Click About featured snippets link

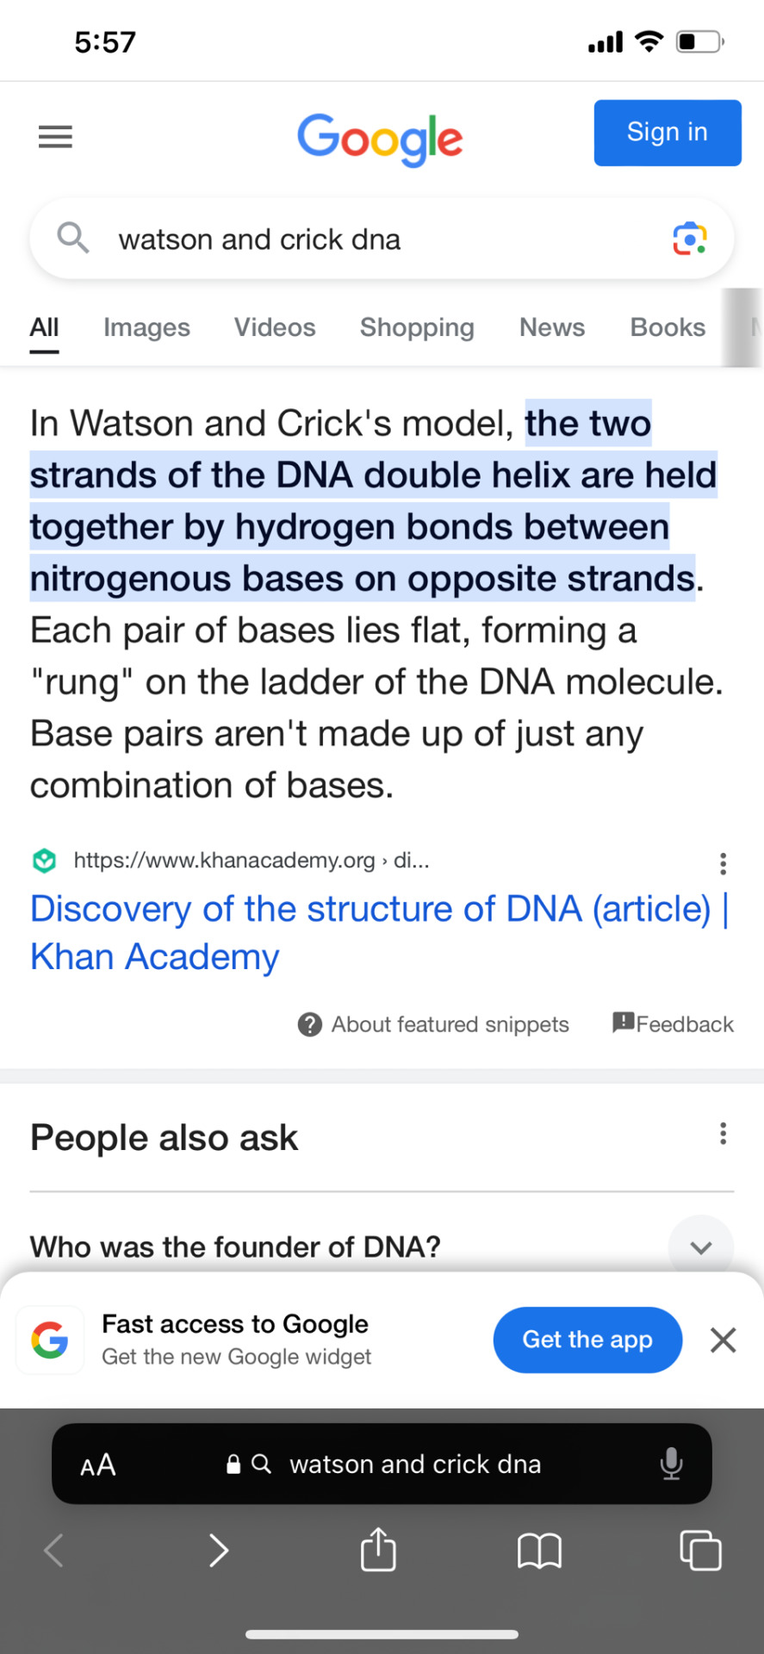pyautogui.click(x=433, y=1024)
